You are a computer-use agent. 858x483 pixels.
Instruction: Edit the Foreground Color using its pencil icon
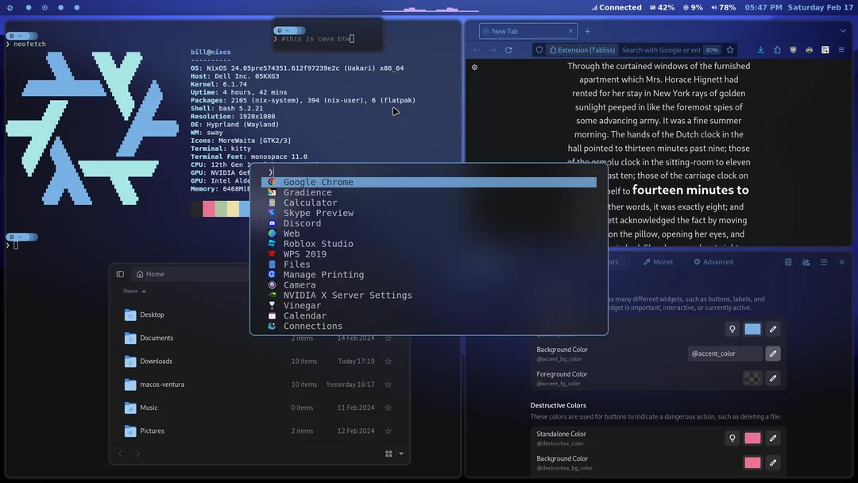click(x=772, y=378)
